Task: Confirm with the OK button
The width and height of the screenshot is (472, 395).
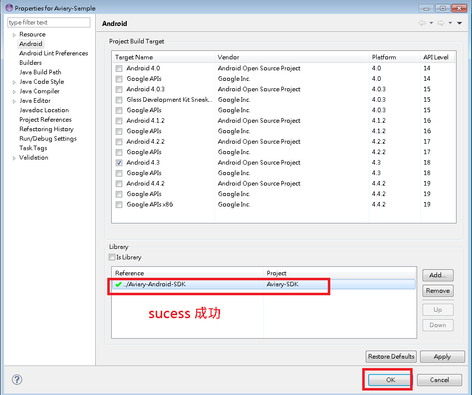Action: click(390, 380)
